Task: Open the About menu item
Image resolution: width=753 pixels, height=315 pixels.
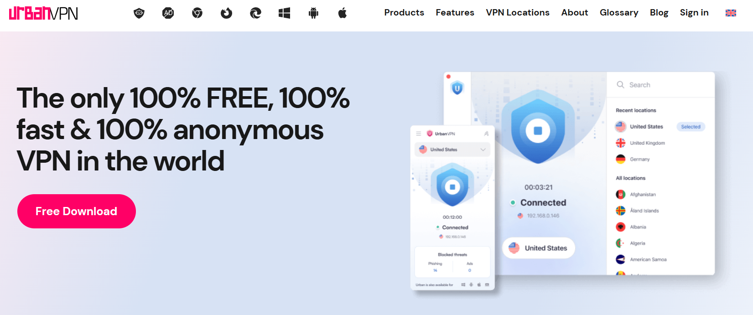Action: [575, 13]
